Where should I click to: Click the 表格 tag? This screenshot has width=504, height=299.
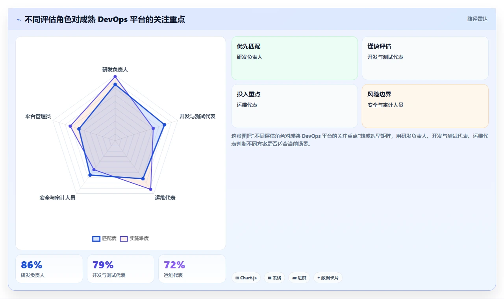(274, 278)
